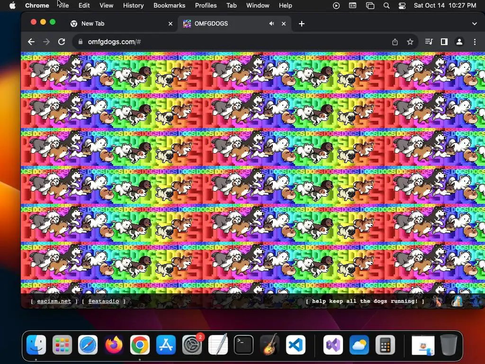Open the Profiles menu
This screenshot has height=364, width=485.
click(x=206, y=6)
